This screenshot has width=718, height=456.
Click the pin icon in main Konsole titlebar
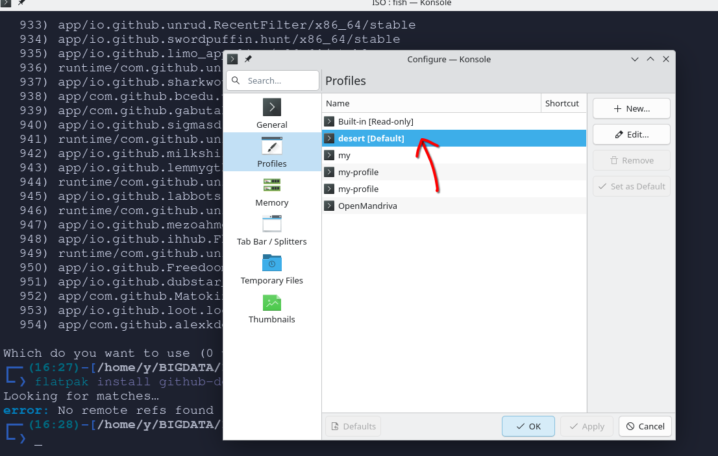(21, 3)
